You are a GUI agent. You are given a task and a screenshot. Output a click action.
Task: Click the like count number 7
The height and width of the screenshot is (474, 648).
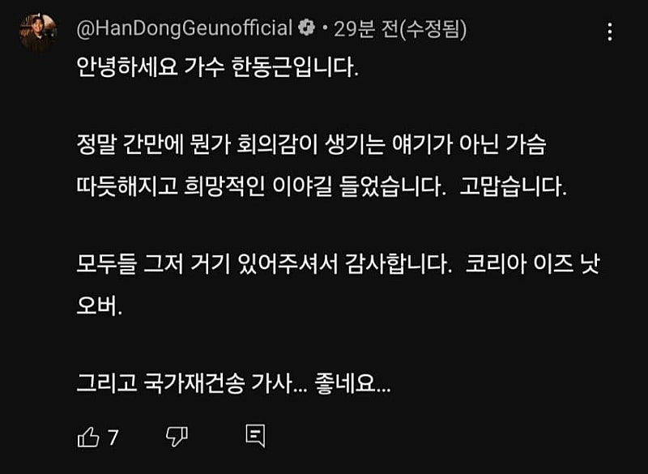click(113, 438)
